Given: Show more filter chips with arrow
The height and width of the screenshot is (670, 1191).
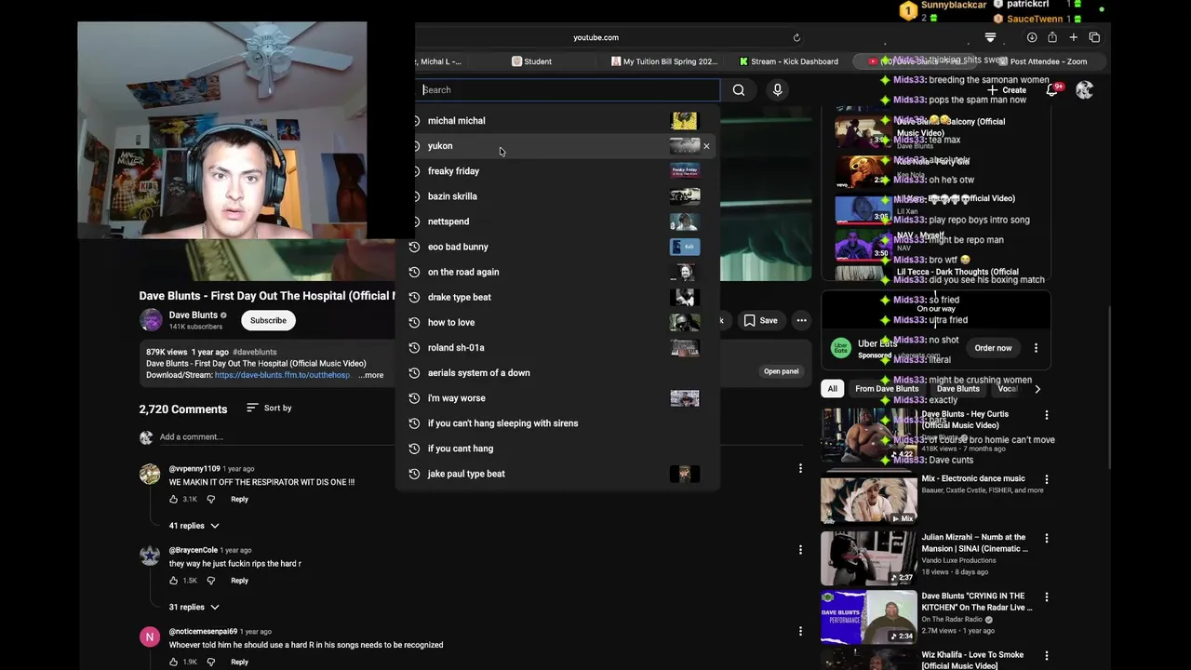Looking at the screenshot, I should [1037, 389].
